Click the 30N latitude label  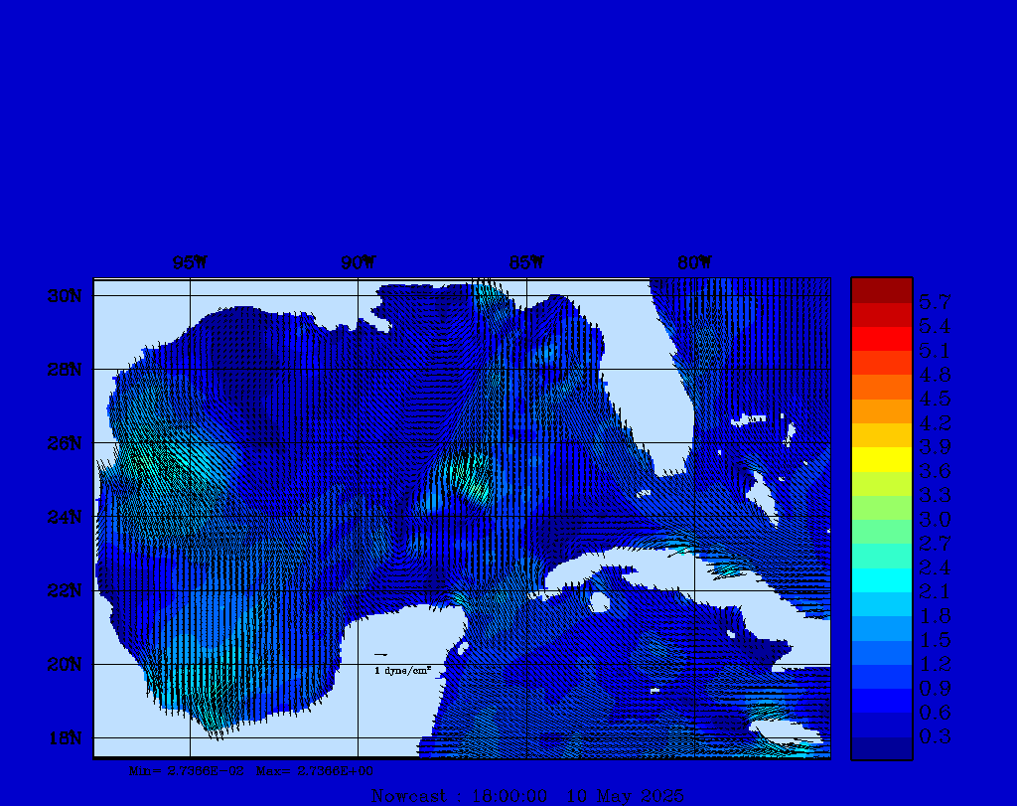click(x=67, y=296)
